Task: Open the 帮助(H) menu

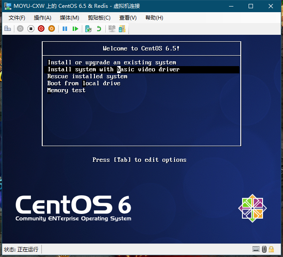Action: [x=154, y=18]
